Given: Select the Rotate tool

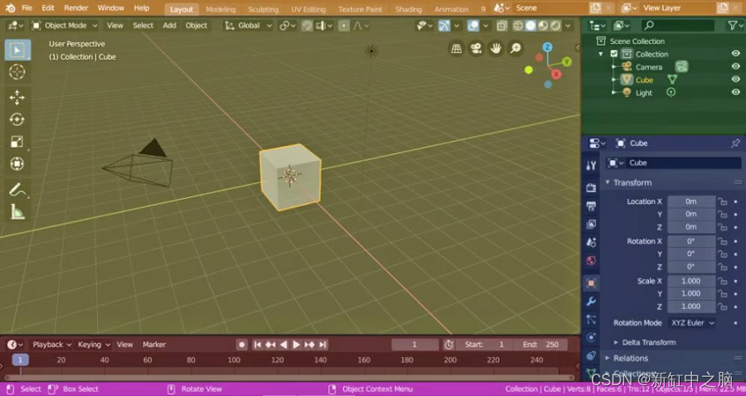Looking at the screenshot, I should (x=17, y=119).
